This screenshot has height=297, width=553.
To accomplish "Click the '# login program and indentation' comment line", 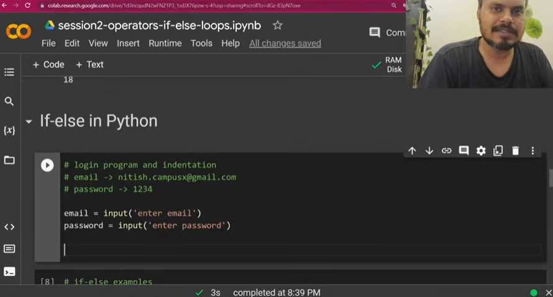I will (x=140, y=165).
